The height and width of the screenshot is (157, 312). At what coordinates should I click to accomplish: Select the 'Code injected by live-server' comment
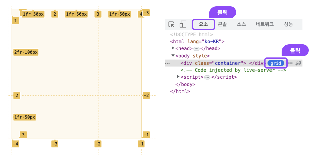pyautogui.click(x=233, y=70)
